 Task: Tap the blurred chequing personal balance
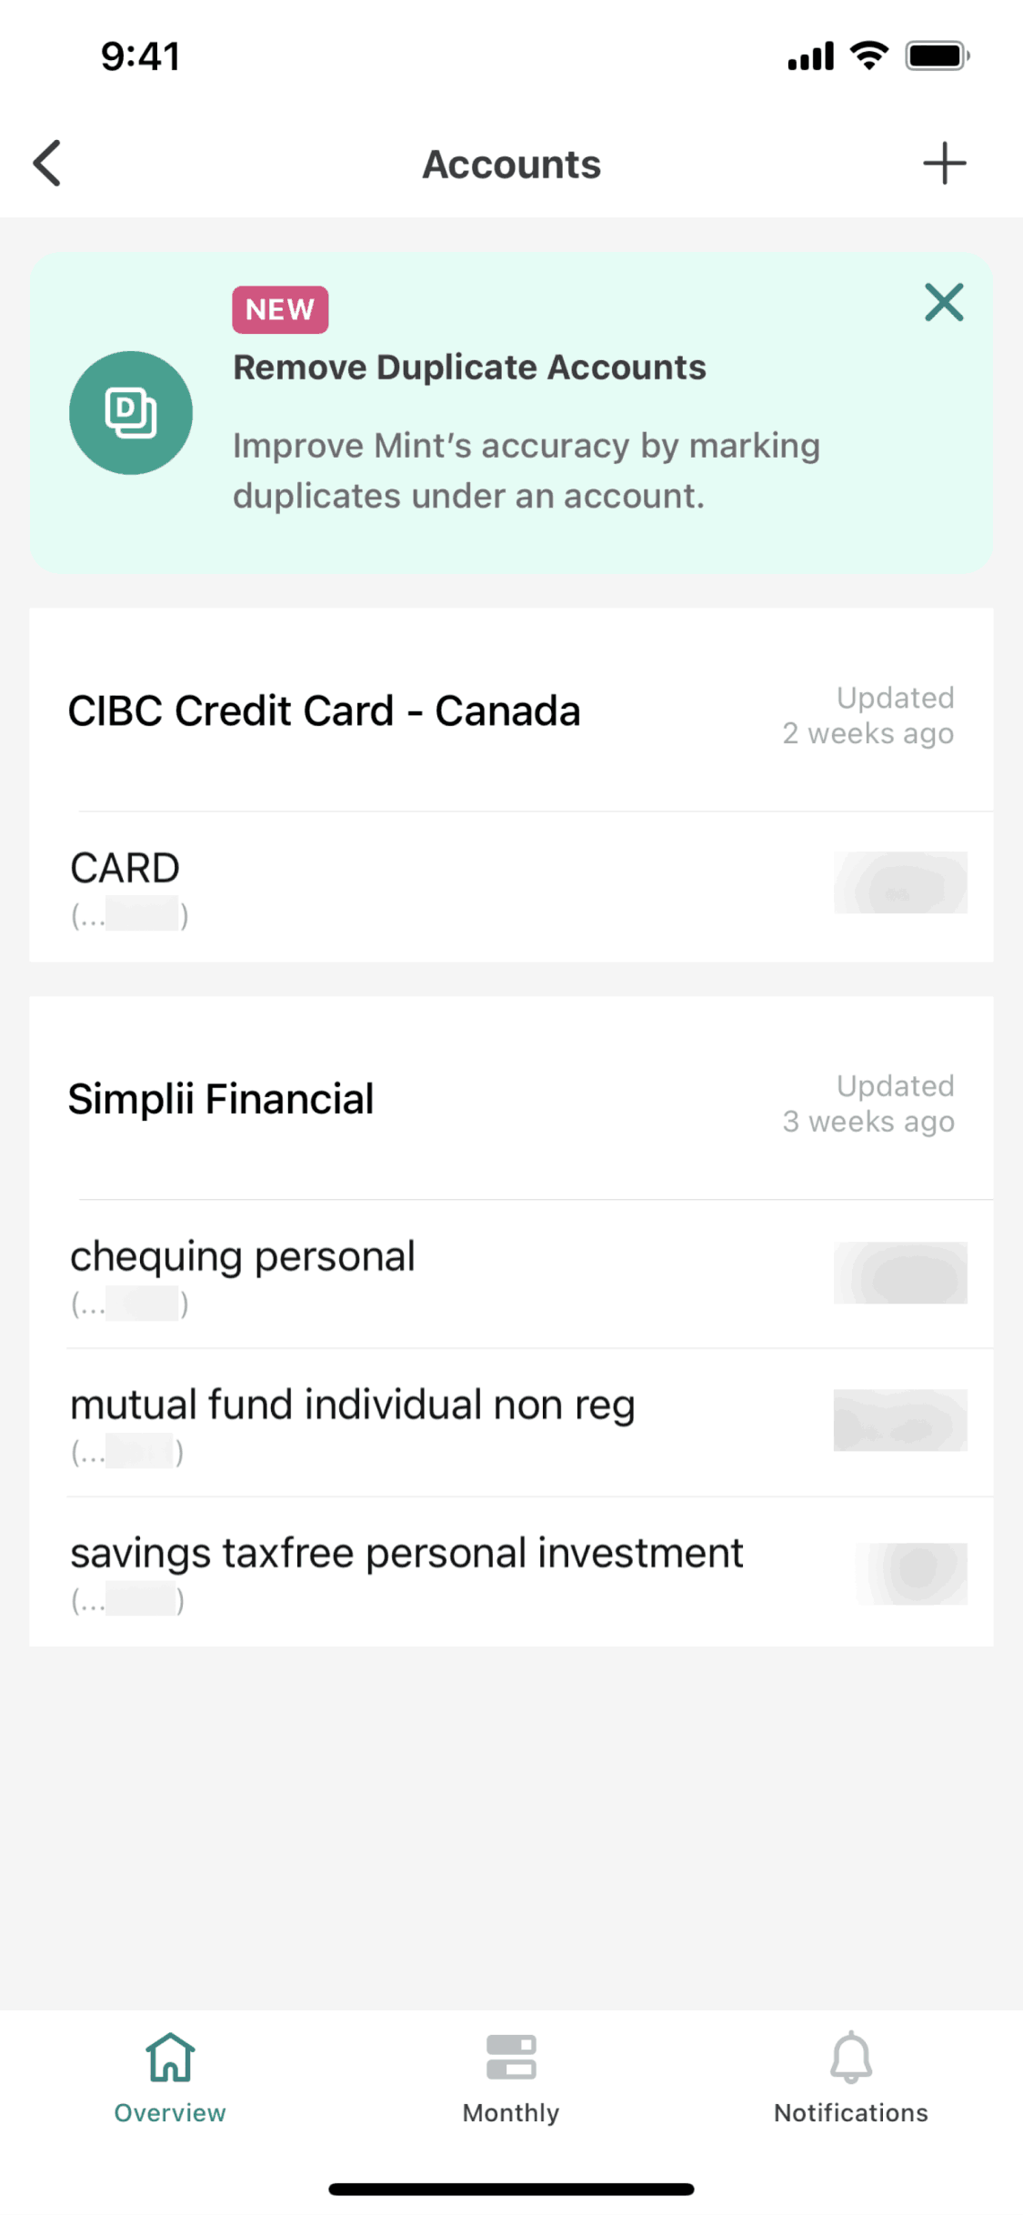click(900, 1273)
